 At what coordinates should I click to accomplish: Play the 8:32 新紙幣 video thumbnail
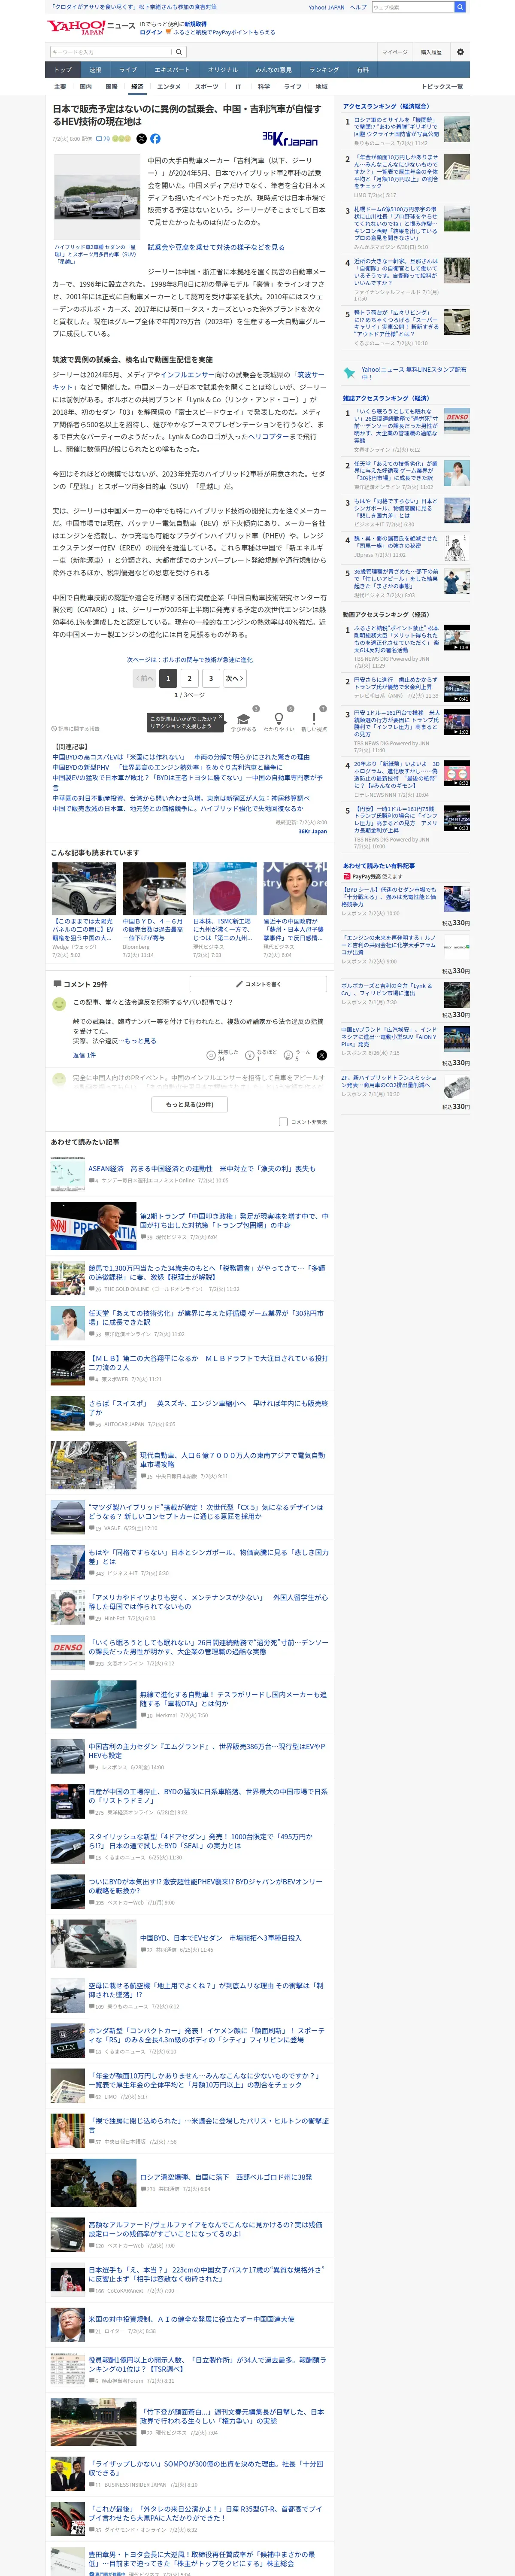pos(456,774)
